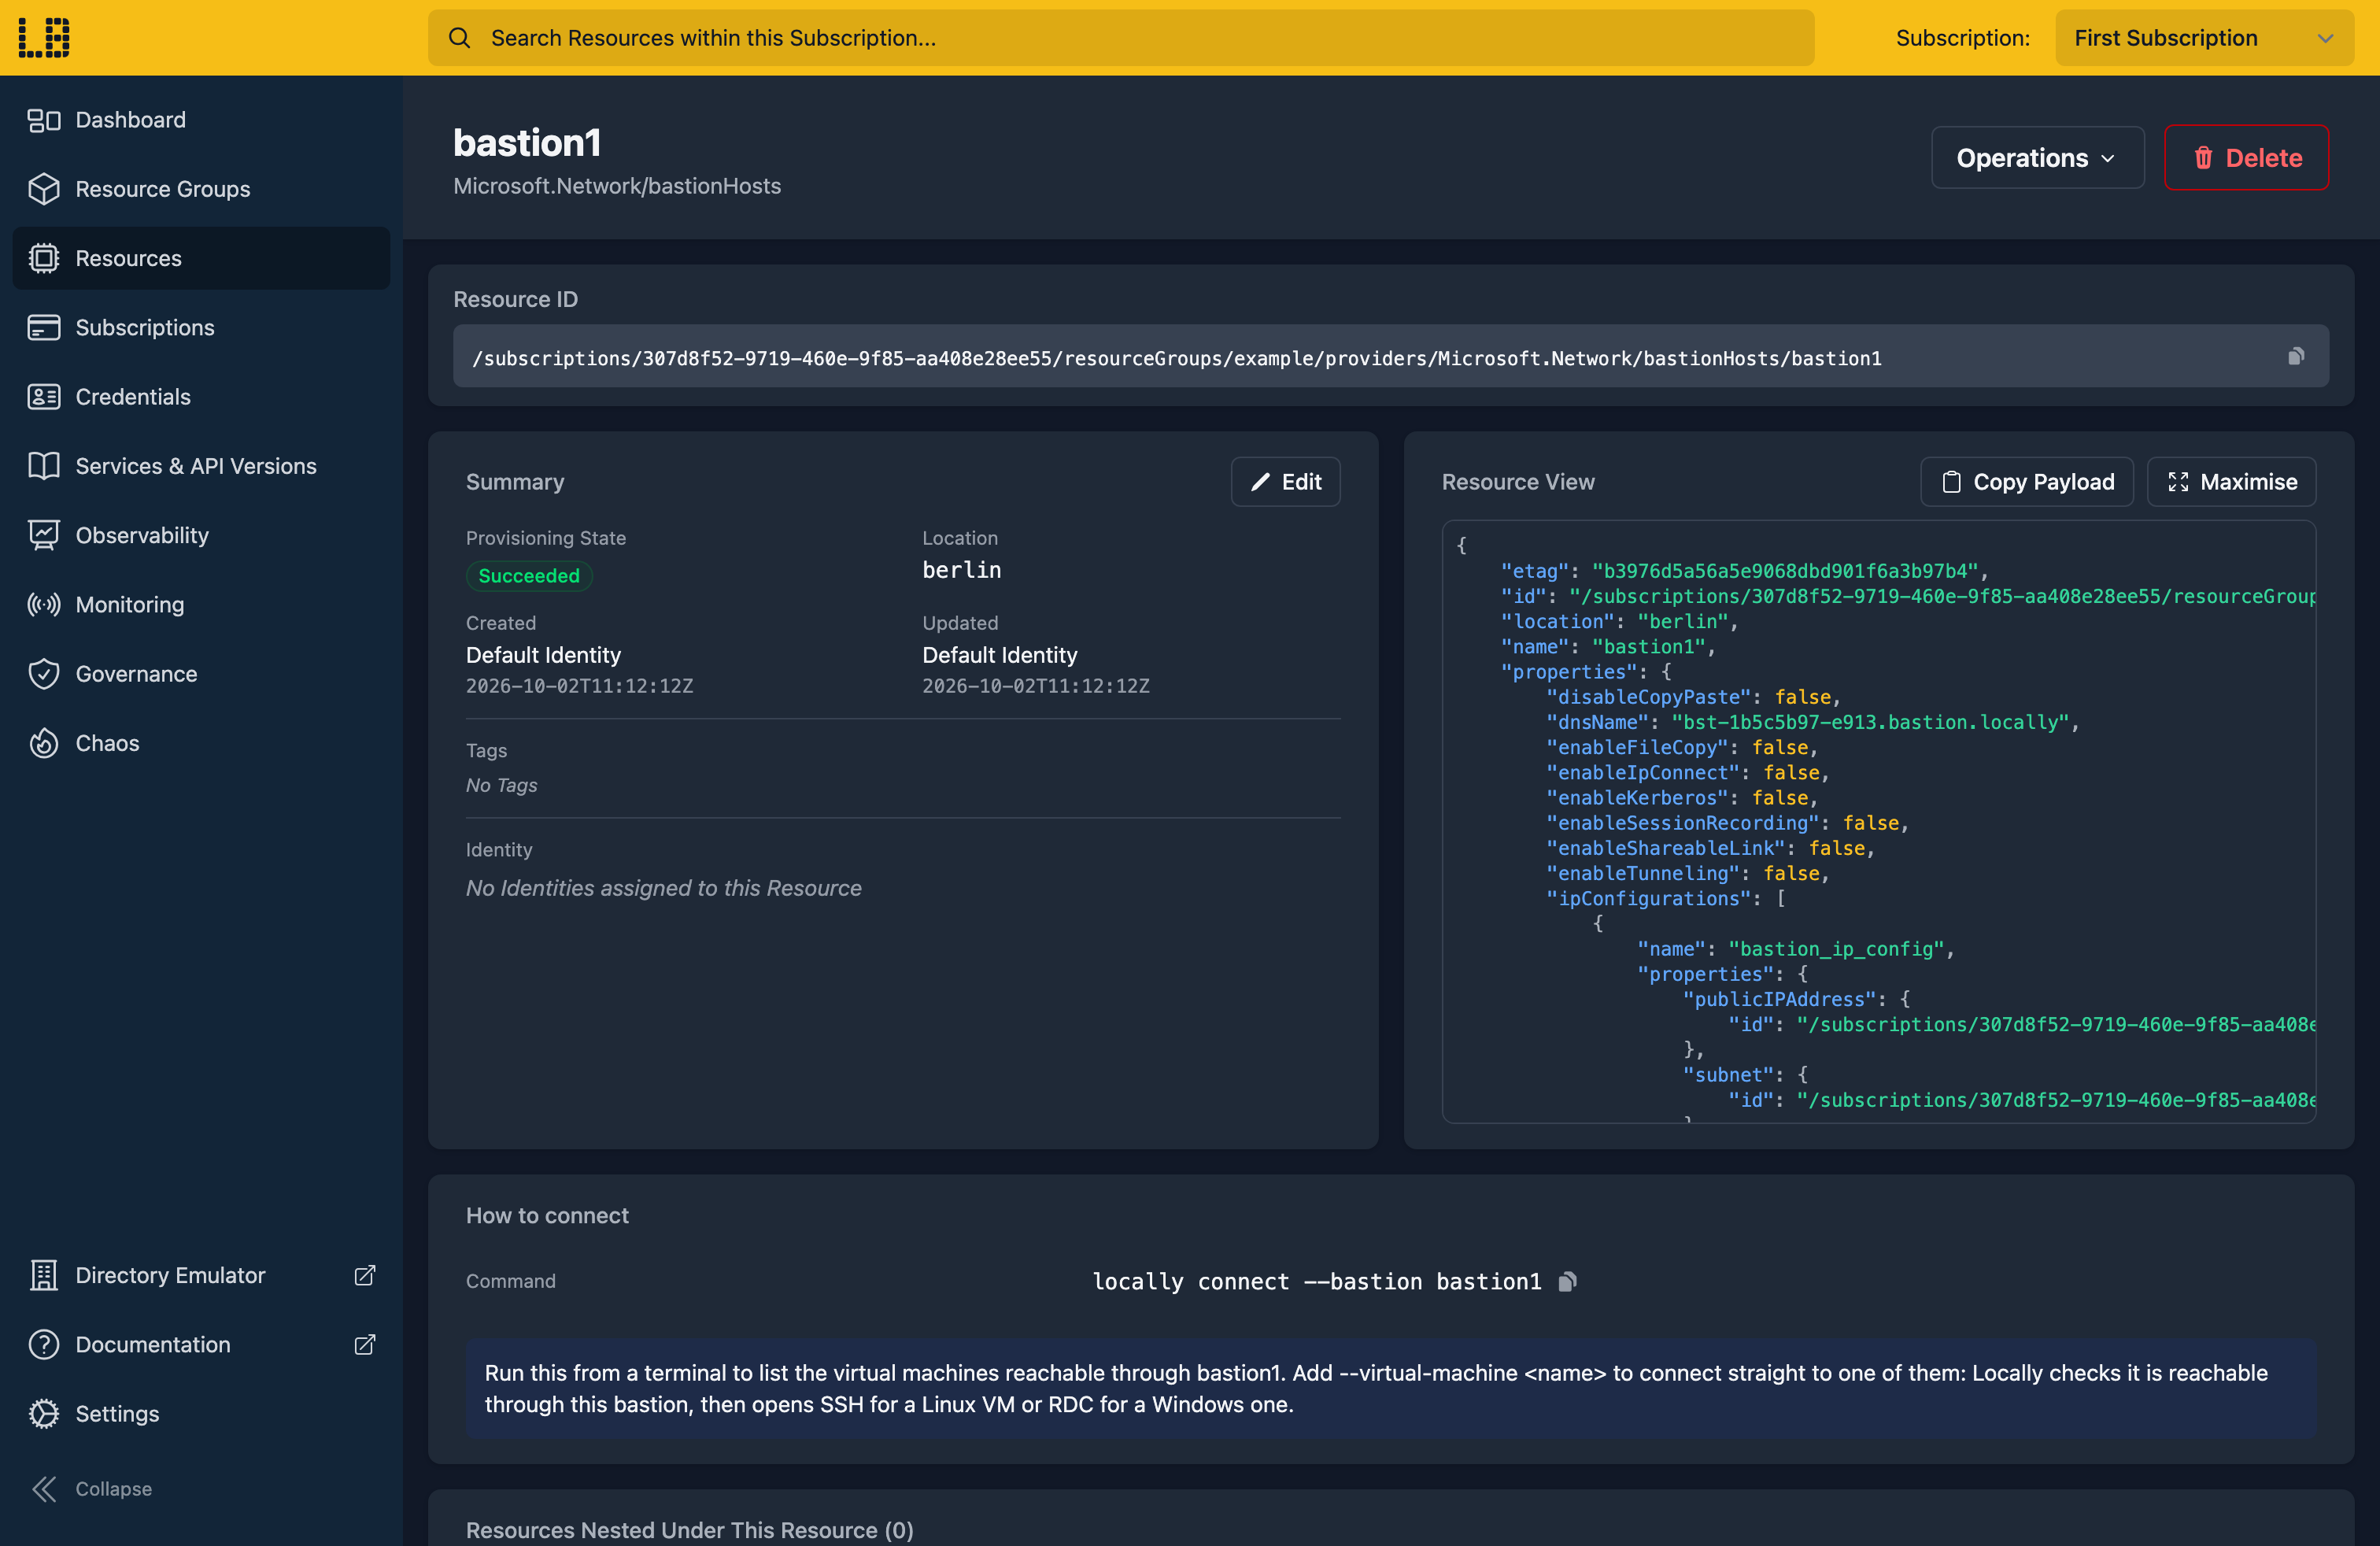The width and height of the screenshot is (2380, 1546).
Task: Click the Credentials ID-card icon
Action: click(44, 397)
